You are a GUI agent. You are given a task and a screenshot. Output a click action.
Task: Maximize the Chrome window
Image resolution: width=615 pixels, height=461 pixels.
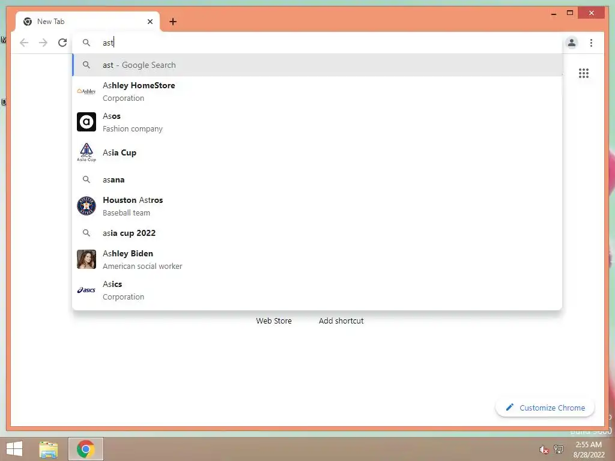[x=570, y=13]
